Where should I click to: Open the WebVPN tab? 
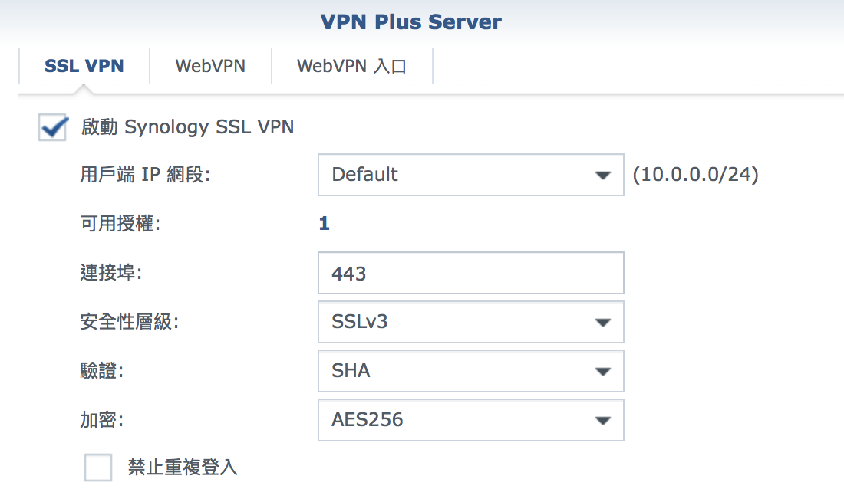[210, 66]
